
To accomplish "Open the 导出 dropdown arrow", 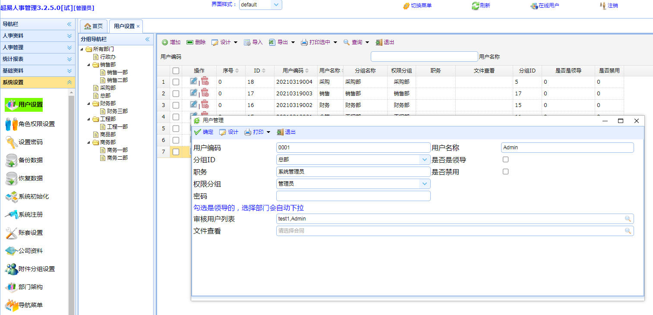I will point(293,42).
